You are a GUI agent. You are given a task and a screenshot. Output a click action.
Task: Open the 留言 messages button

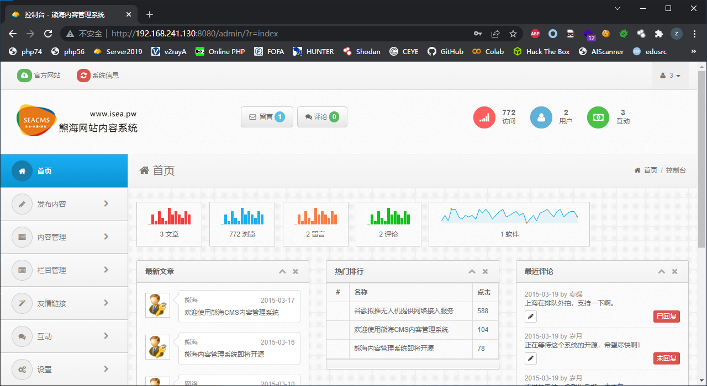click(x=267, y=117)
